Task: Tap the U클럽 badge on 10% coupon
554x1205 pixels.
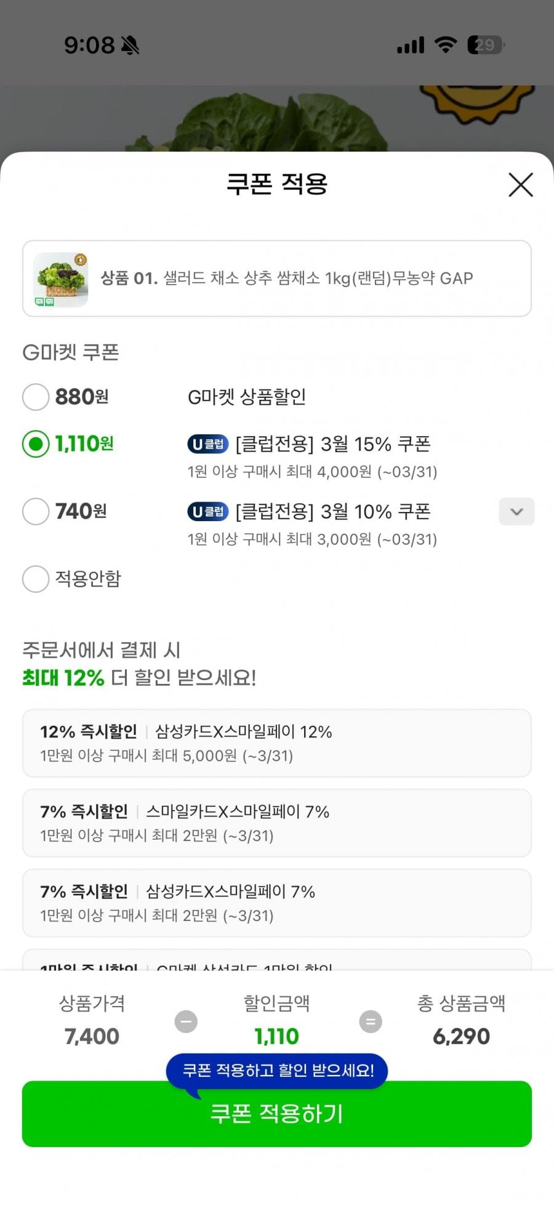Action: 207,511
